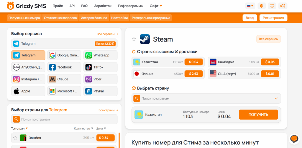Select the facebook service tile
The image size is (302, 148).
point(64,67)
